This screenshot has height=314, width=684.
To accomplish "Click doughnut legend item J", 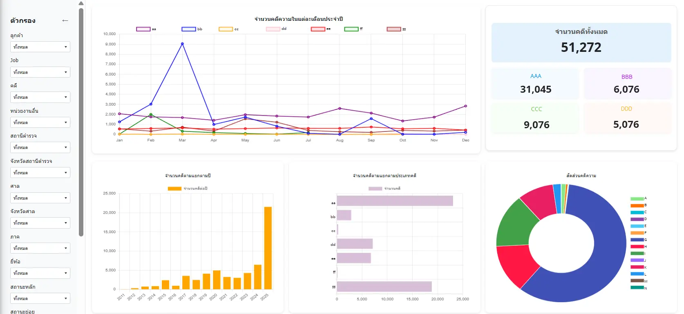I will (x=639, y=261).
